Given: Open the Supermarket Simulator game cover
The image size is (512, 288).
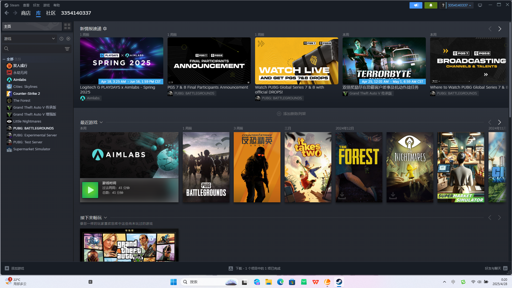Looking at the screenshot, I should click(461, 167).
